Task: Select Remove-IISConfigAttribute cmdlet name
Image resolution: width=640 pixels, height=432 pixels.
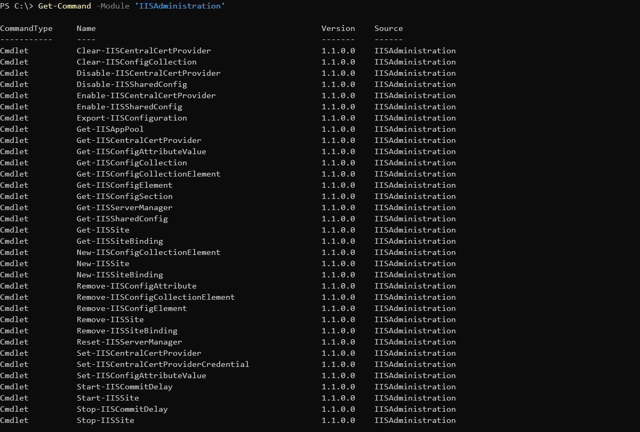Action: point(137,286)
